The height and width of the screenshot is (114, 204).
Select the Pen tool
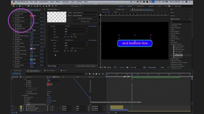38,6
